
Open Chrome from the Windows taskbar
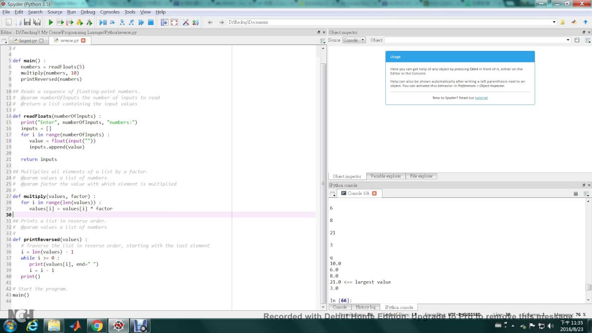click(x=97, y=326)
